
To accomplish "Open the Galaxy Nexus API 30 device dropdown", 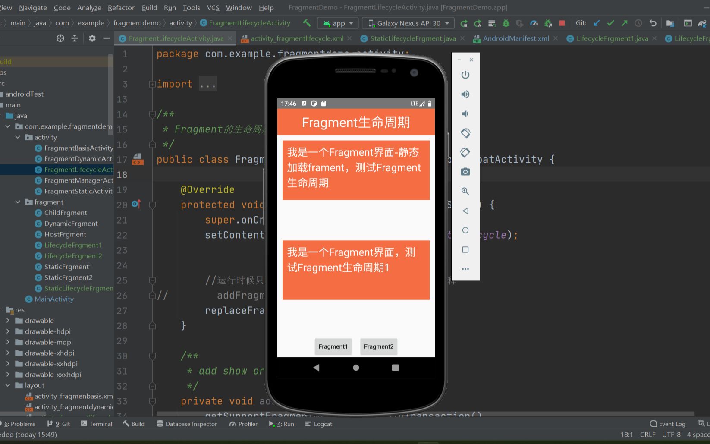I will (x=407, y=23).
